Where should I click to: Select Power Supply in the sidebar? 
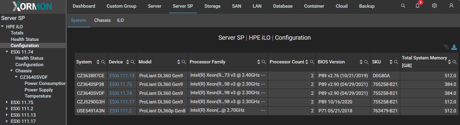tap(39, 90)
